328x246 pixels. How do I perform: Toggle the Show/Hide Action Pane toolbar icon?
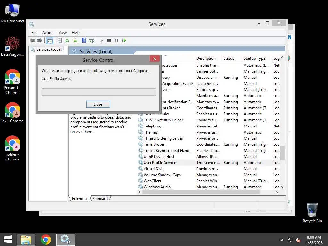(91, 40)
